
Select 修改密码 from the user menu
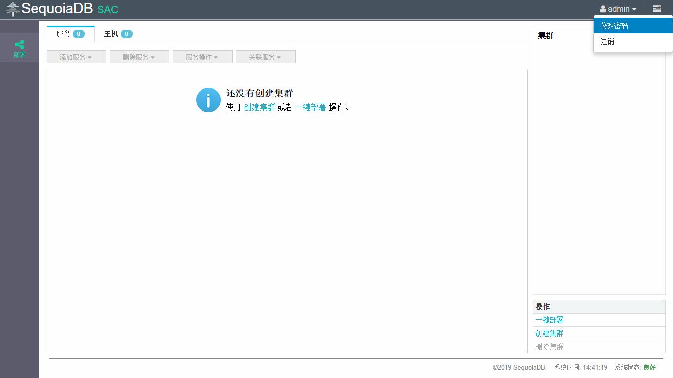tap(614, 26)
